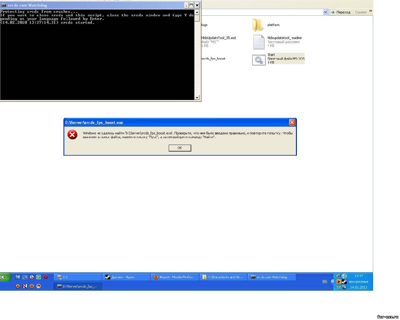Switch to srcds.com Watchdog taskbar button
Viewport: 400px width, 320px height.
click(272, 277)
